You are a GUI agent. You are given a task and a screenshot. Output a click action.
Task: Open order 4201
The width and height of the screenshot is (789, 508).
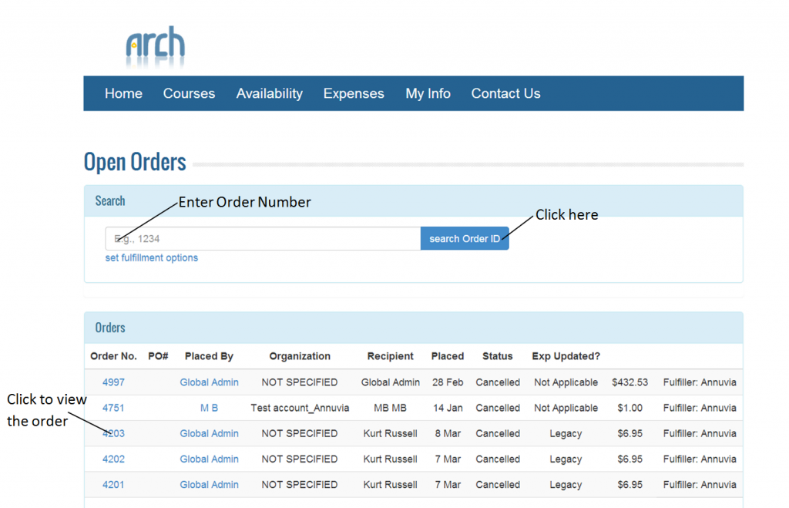point(113,485)
